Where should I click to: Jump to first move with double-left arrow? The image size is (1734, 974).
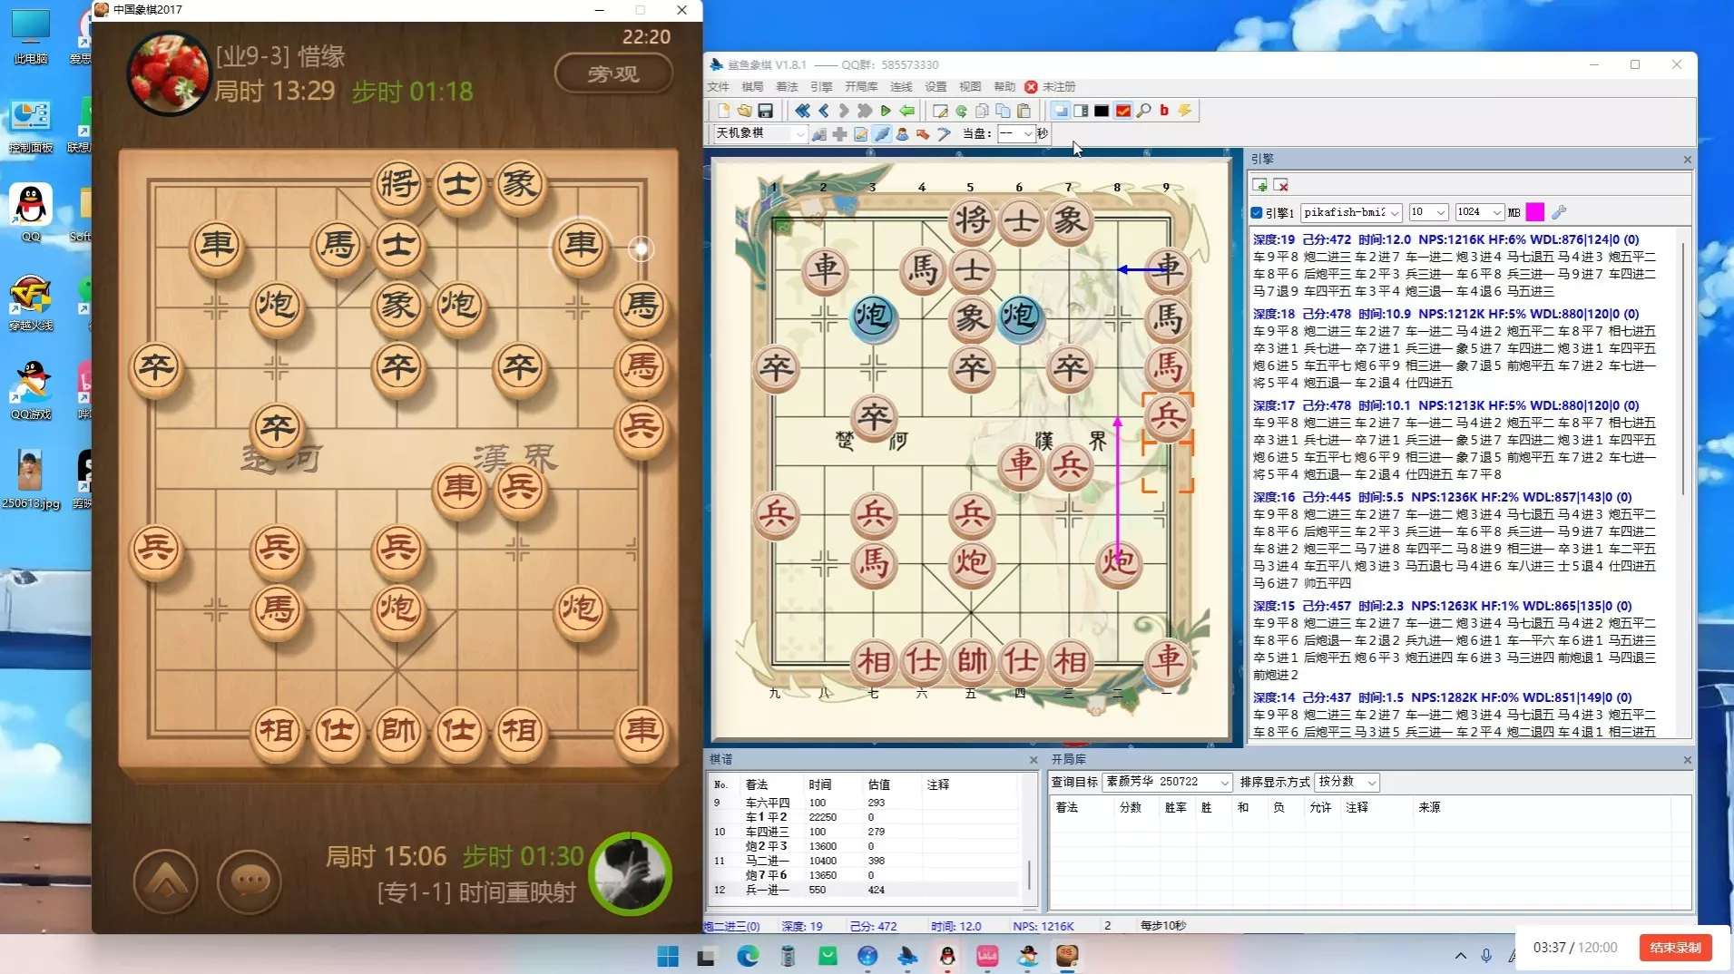tap(802, 111)
